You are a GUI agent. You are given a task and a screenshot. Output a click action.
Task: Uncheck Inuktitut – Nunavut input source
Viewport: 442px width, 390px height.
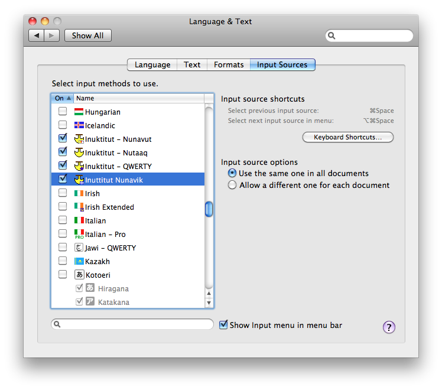pos(62,139)
